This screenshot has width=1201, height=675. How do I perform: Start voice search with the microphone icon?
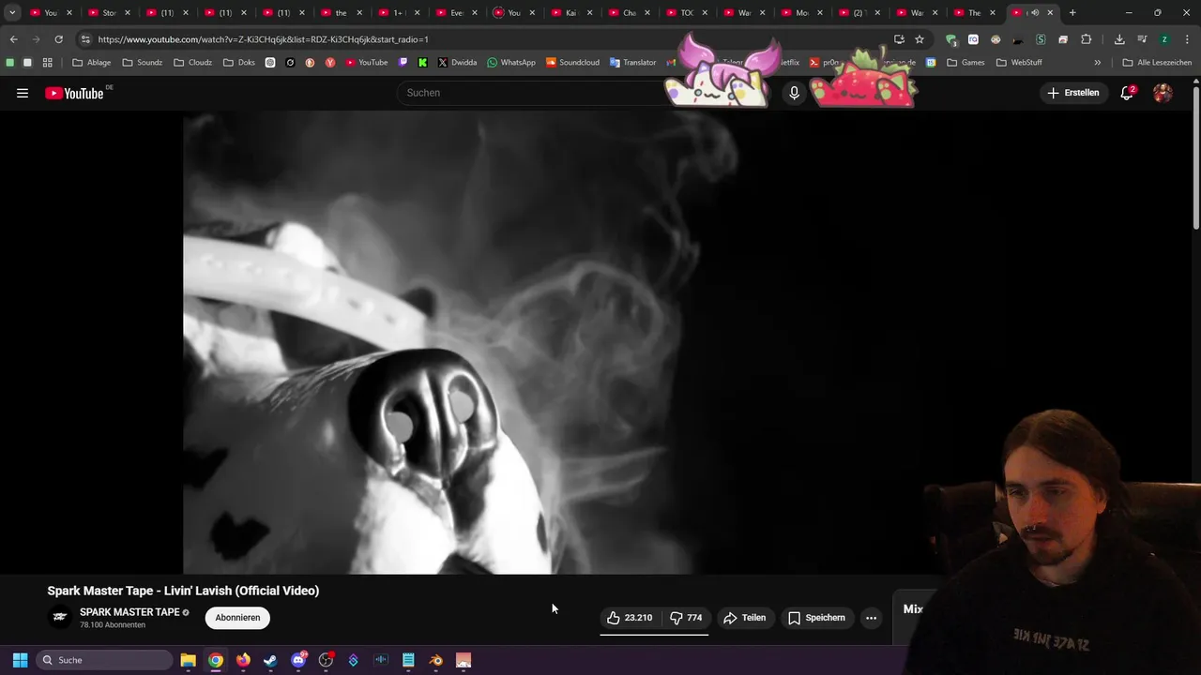point(794,93)
